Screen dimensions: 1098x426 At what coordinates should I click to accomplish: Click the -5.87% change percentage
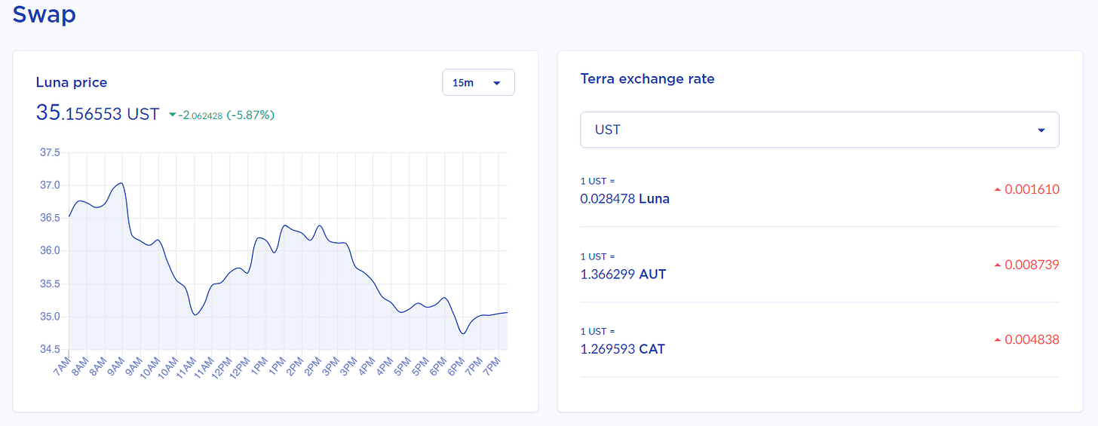point(250,115)
